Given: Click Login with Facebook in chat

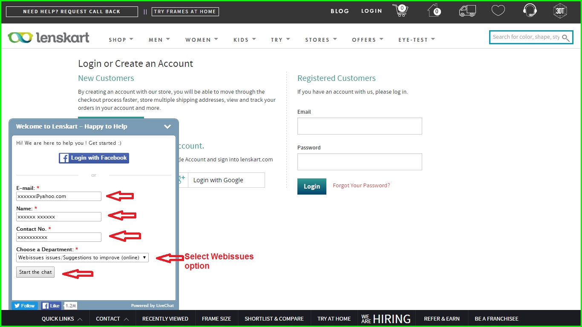Looking at the screenshot, I should (94, 158).
